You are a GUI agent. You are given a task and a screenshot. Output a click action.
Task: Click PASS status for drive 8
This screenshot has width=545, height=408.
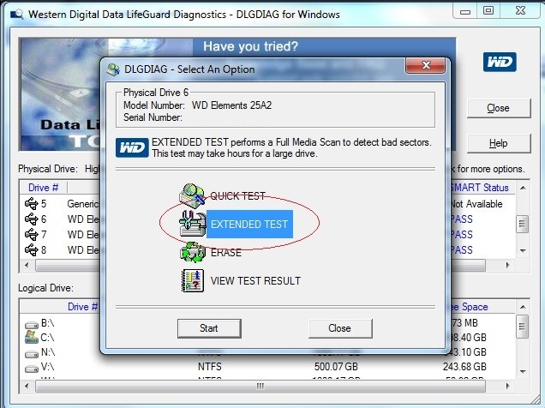click(462, 250)
